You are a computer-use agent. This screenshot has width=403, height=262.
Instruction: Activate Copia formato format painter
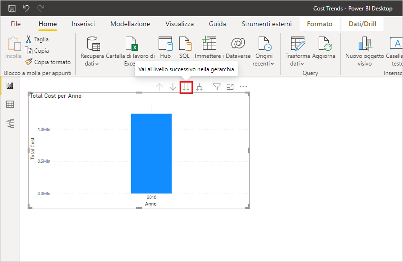pyautogui.click(x=48, y=62)
